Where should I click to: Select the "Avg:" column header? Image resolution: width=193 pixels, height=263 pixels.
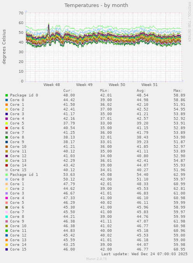coord(141,91)
